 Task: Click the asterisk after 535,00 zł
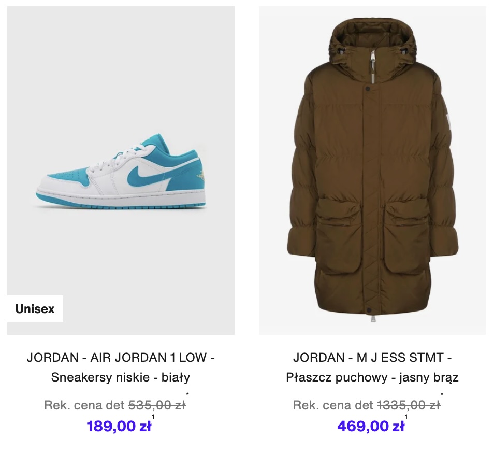pyautogui.click(x=187, y=394)
